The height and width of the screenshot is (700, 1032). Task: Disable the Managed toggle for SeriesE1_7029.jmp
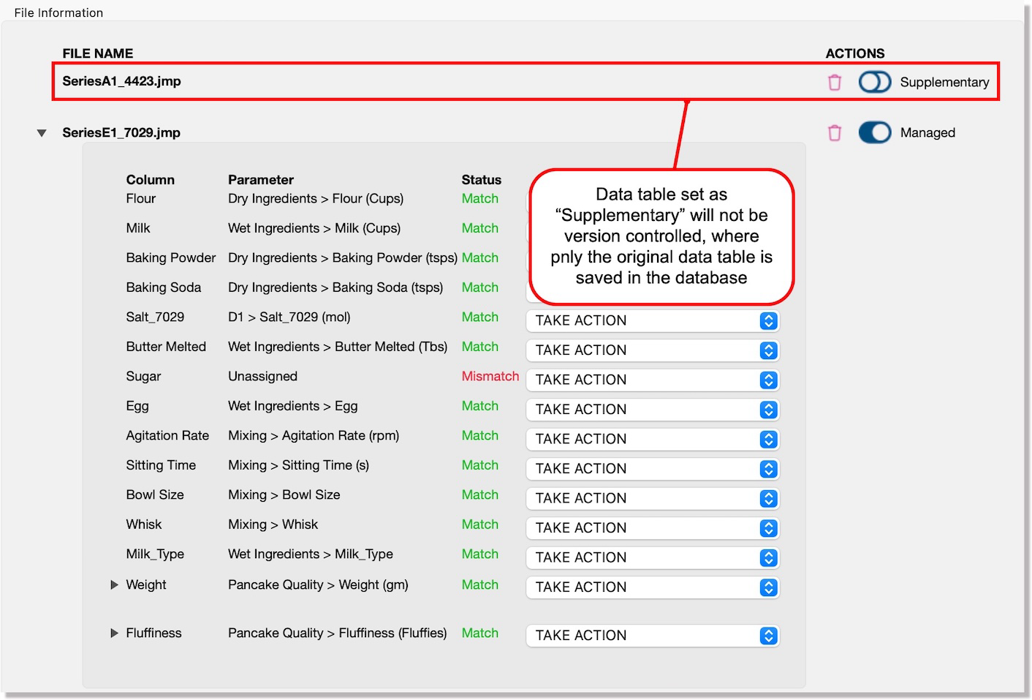click(x=874, y=132)
